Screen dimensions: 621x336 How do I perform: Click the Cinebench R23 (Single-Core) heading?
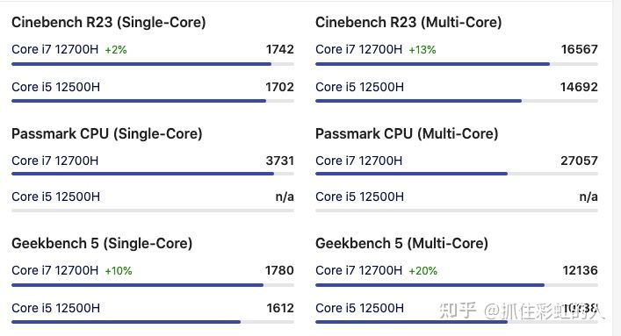point(109,23)
